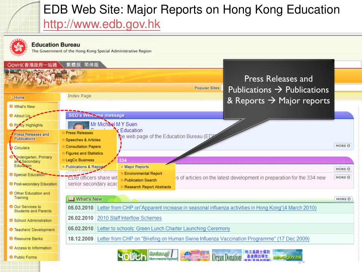
Task: Expand Publications & Reports submenu entry
Action: click(x=85, y=167)
